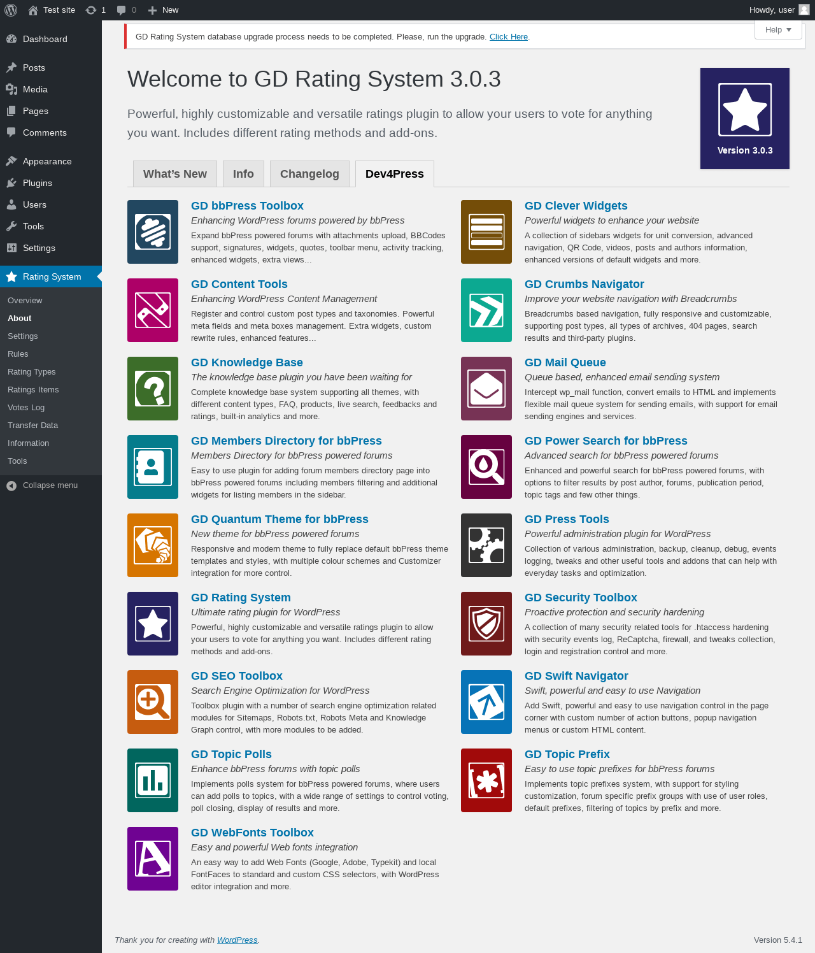Click the WordPress link in the footer
Viewport: 815px width, 953px height.
[x=237, y=940]
